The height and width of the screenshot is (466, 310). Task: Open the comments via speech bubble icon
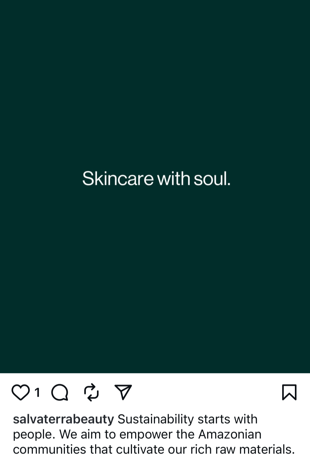(60, 392)
